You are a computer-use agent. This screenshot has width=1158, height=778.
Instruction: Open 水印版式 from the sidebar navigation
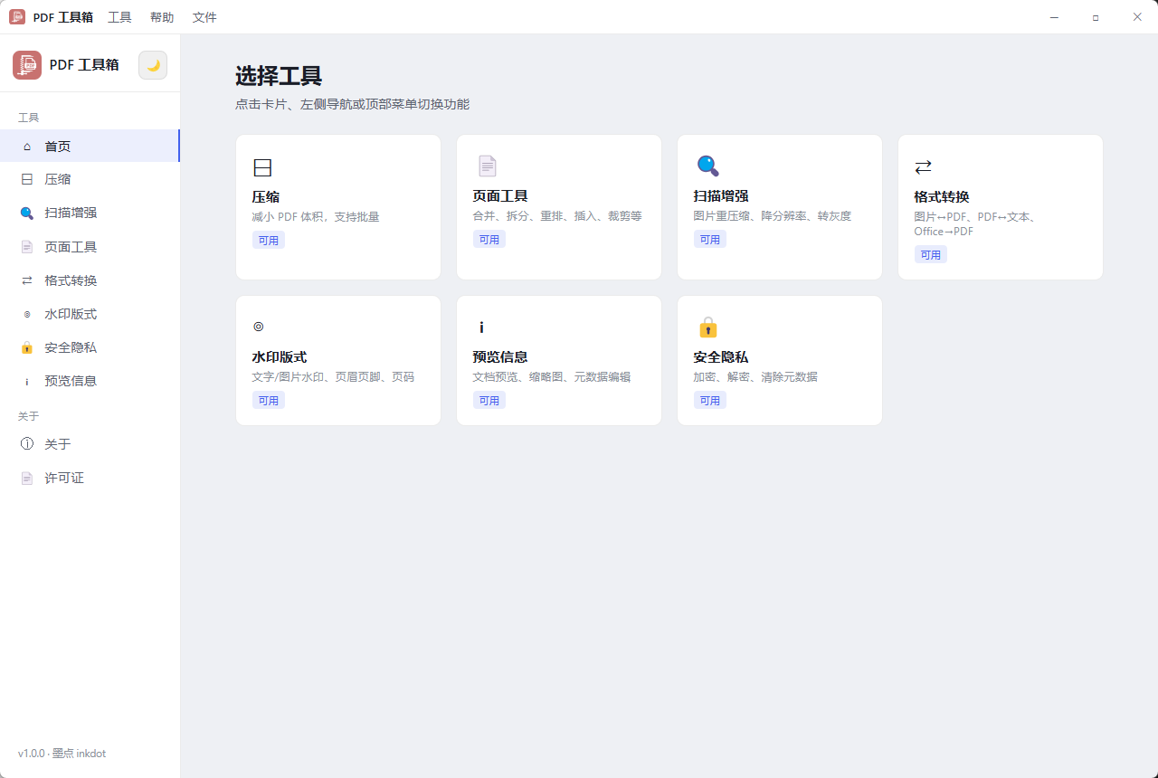tap(90, 314)
